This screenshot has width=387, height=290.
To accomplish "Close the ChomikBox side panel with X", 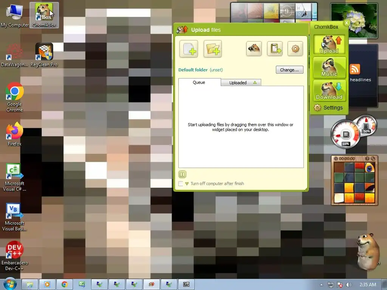I will (346, 23).
